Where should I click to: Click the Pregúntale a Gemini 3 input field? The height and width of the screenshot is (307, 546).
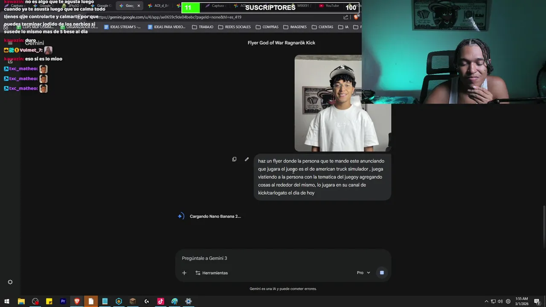coord(283,258)
